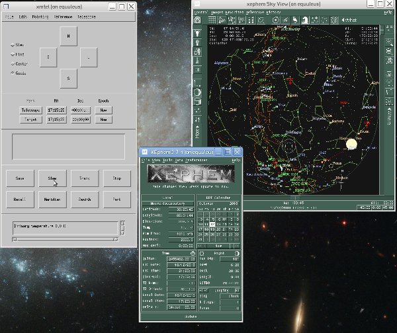397x333 pixels.
Task: Click the Sun disk on the sky map
Action: click(x=351, y=144)
